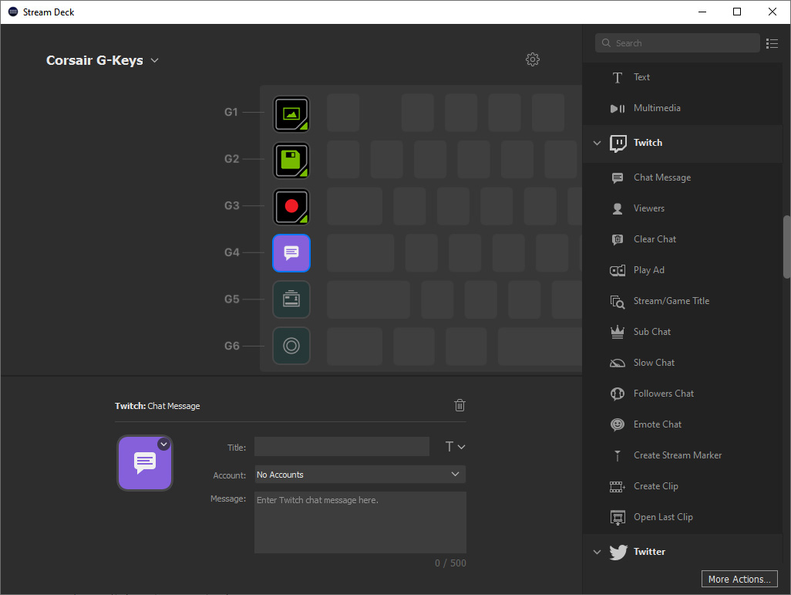Collapse the Twitter category chevron
791x595 pixels.
[597, 552]
